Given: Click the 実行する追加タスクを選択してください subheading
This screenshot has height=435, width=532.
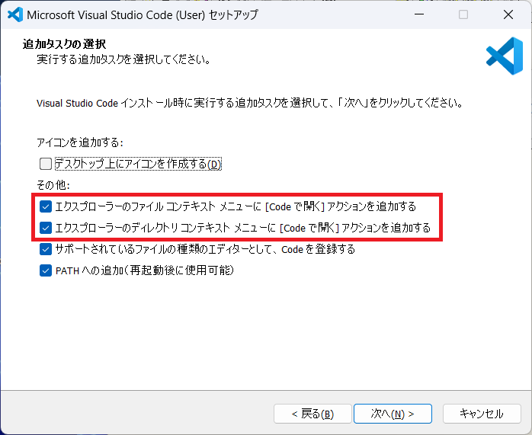Looking at the screenshot, I should (x=123, y=59).
